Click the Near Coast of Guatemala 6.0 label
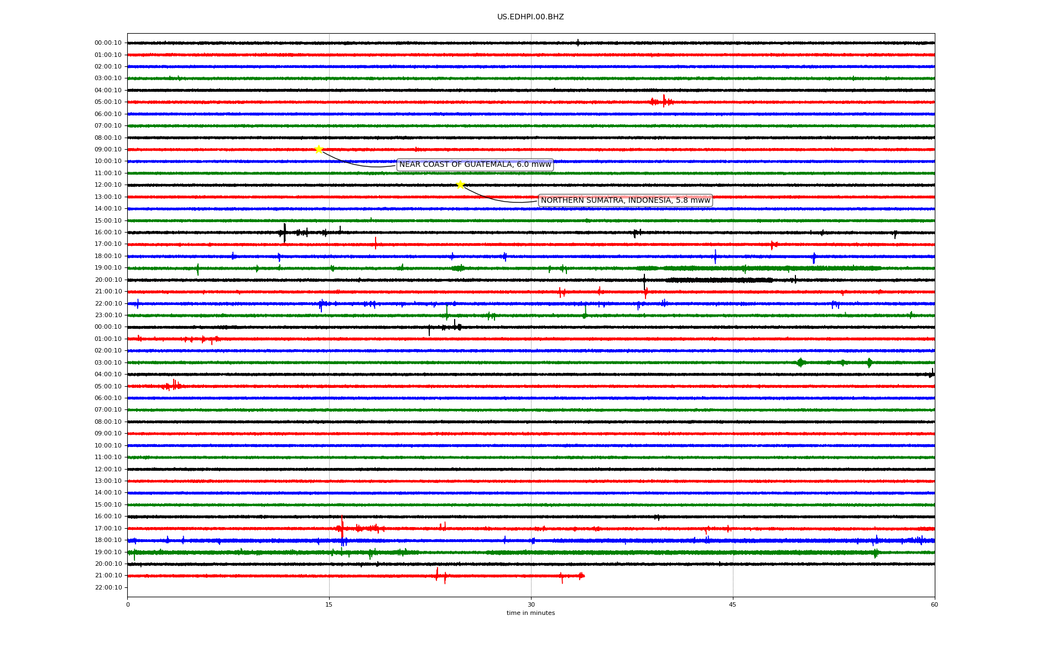1062x663 pixels. pyautogui.click(x=475, y=165)
